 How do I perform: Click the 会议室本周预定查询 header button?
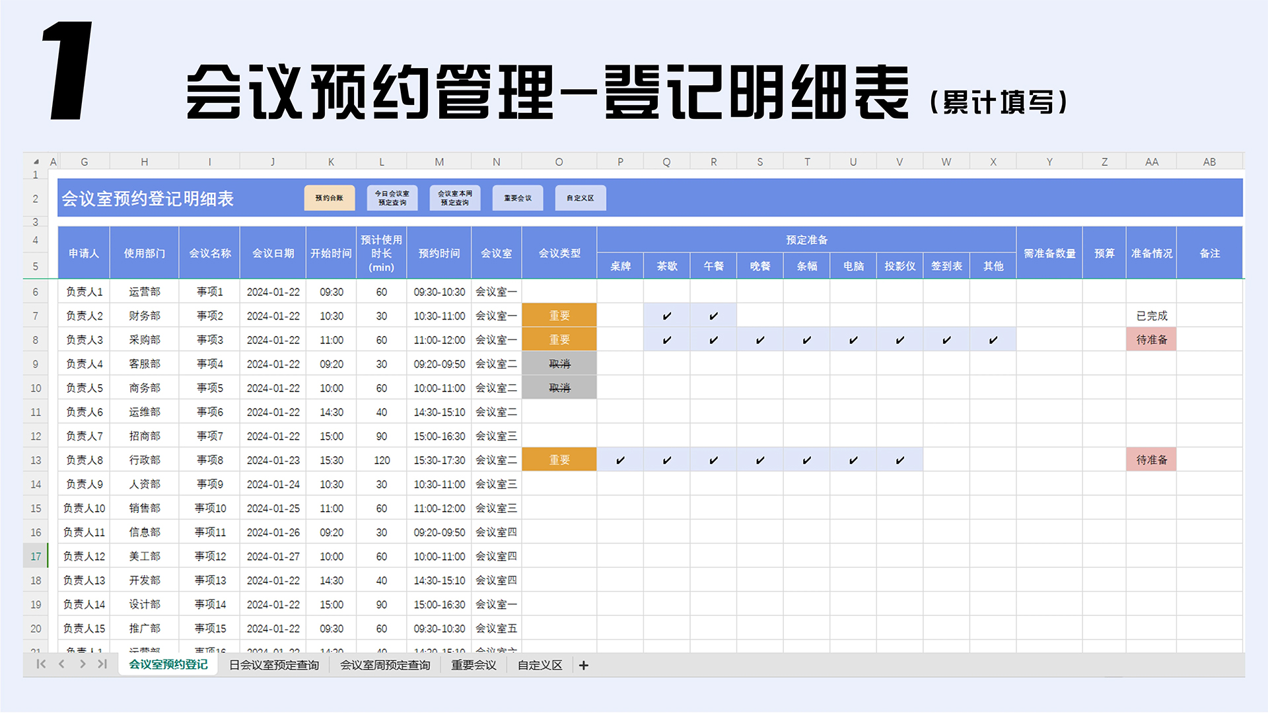coord(455,198)
